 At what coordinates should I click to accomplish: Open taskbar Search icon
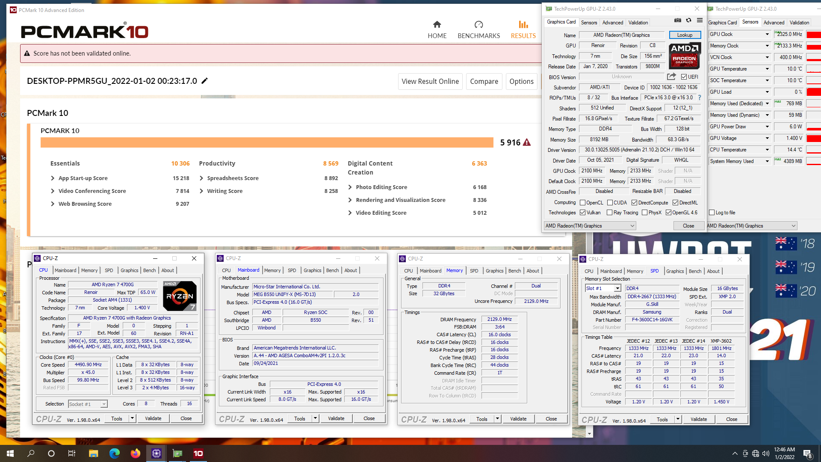pos(31,453)
